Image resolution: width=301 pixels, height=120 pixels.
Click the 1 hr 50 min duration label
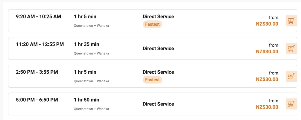(x=87, y=100)
